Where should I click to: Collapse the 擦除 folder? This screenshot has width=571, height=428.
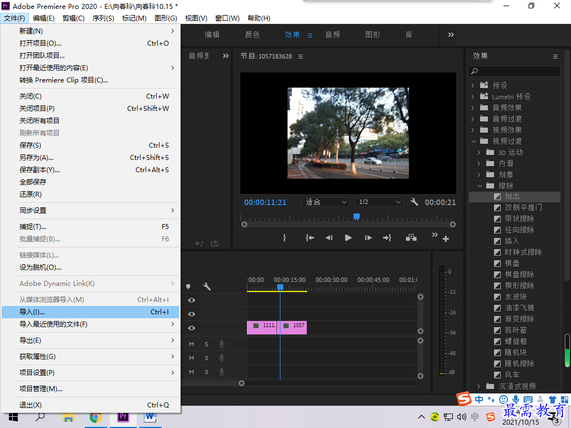pyautogui.click(x=480, y=186)
